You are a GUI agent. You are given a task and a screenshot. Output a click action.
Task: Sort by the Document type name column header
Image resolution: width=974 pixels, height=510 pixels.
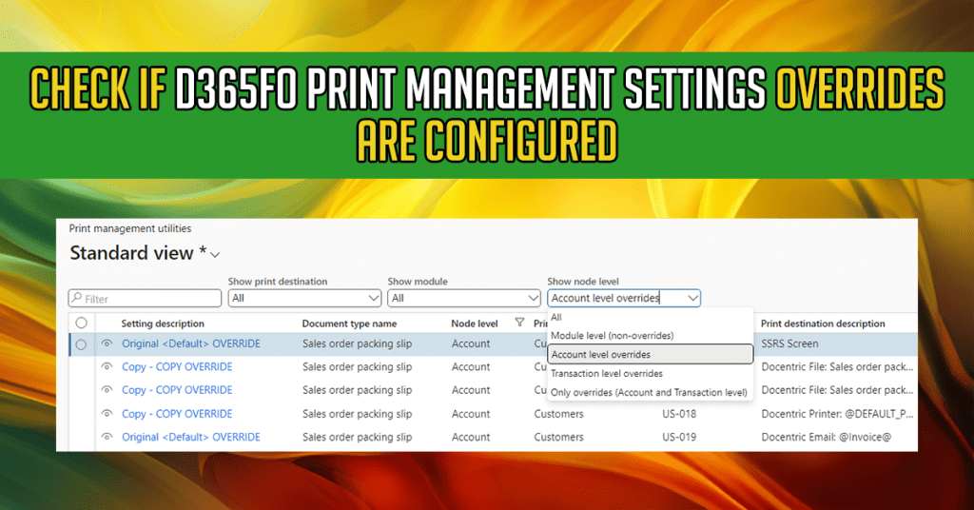[349, 324]
